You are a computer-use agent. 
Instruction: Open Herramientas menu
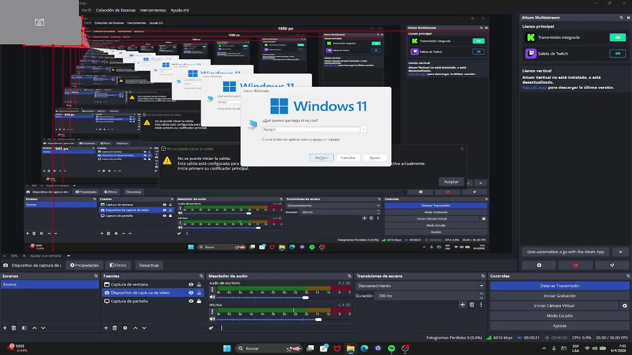click(x=153, y=10)
